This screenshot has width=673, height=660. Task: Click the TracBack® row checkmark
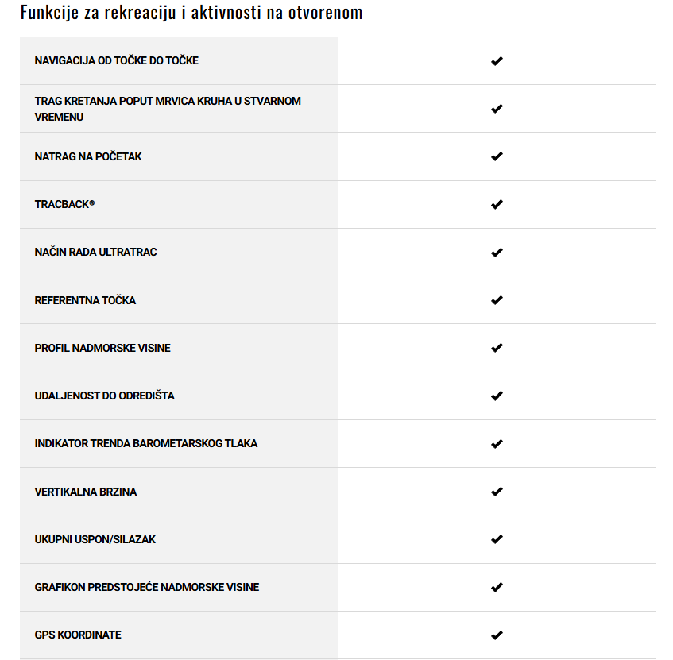coord(497,204)
